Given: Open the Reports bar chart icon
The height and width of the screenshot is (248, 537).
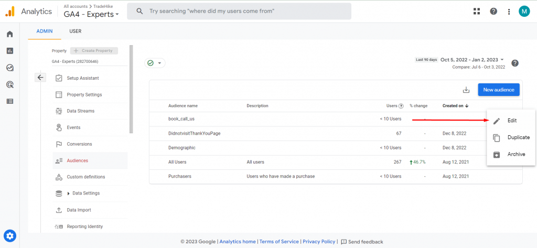Looking at the screenshot, I should click(x=10, y=51).
